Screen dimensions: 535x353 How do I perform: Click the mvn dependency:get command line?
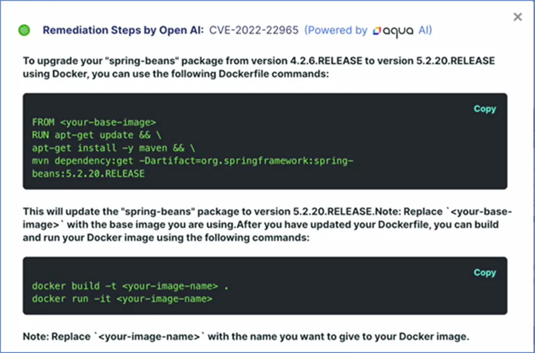pyautogui.click(x=193, y=160)
